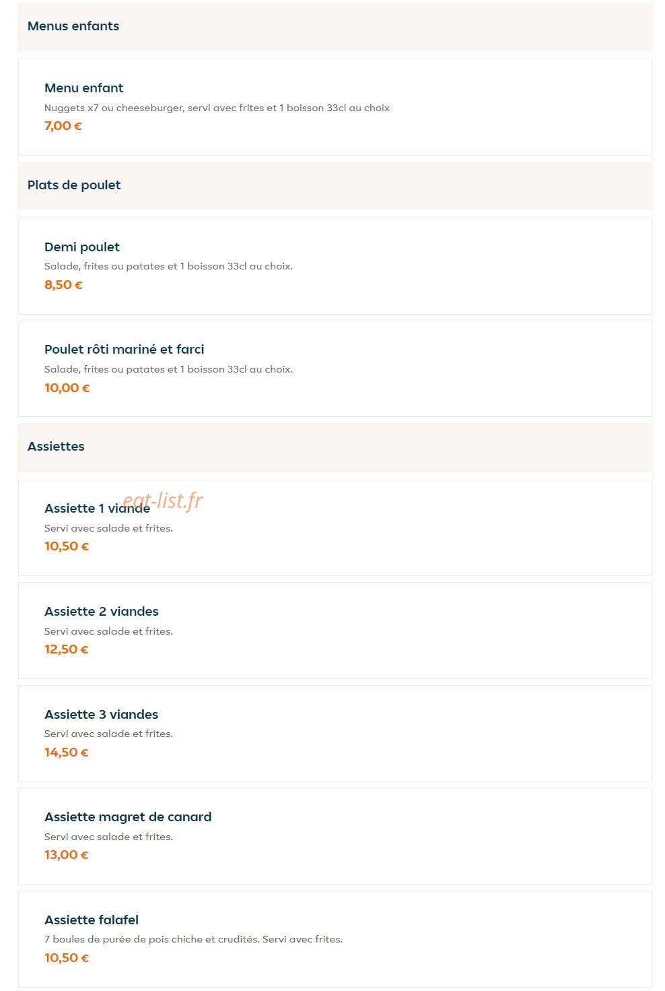
Task: Click the falafel pois chiche description text
Action: point(193,939)
